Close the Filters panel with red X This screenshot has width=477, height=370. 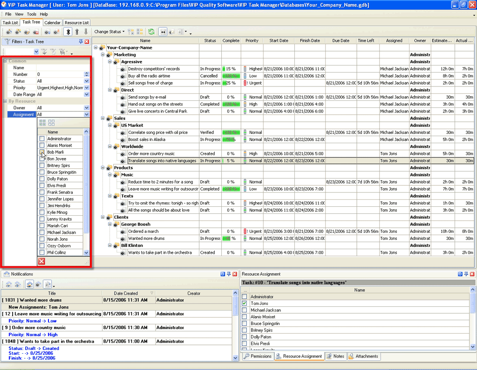(87, 41)
